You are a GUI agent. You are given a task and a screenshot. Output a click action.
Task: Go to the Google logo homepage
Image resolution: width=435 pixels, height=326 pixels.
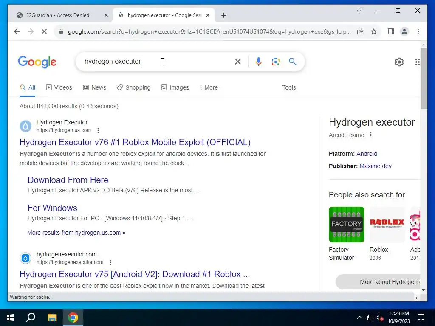37,62
